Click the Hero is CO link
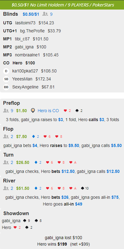The width and height of the screenshot is (124, 249). [x=48, y=111]
